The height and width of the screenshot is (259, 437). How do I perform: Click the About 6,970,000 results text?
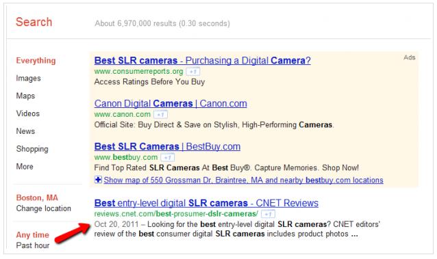pos(162,23)
